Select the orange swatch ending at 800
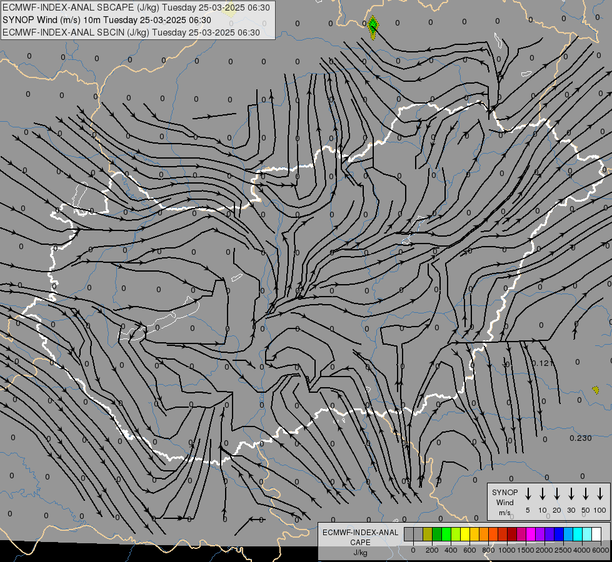 (x=484, y=534)
